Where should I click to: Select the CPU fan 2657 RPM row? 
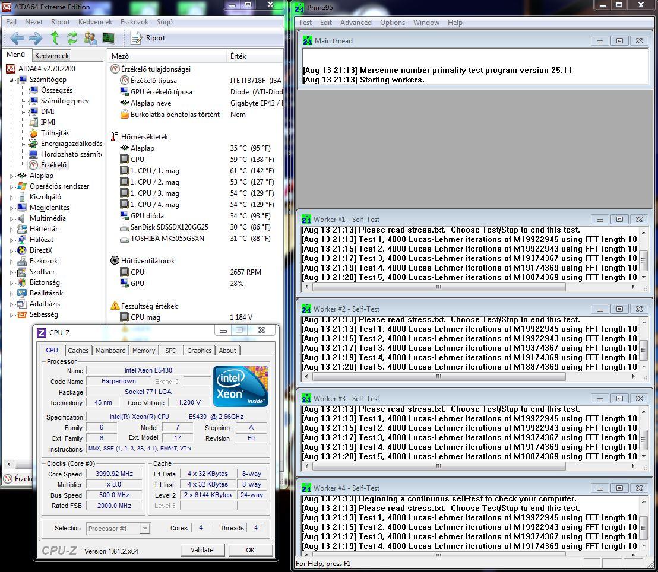(x=195, y=272)
